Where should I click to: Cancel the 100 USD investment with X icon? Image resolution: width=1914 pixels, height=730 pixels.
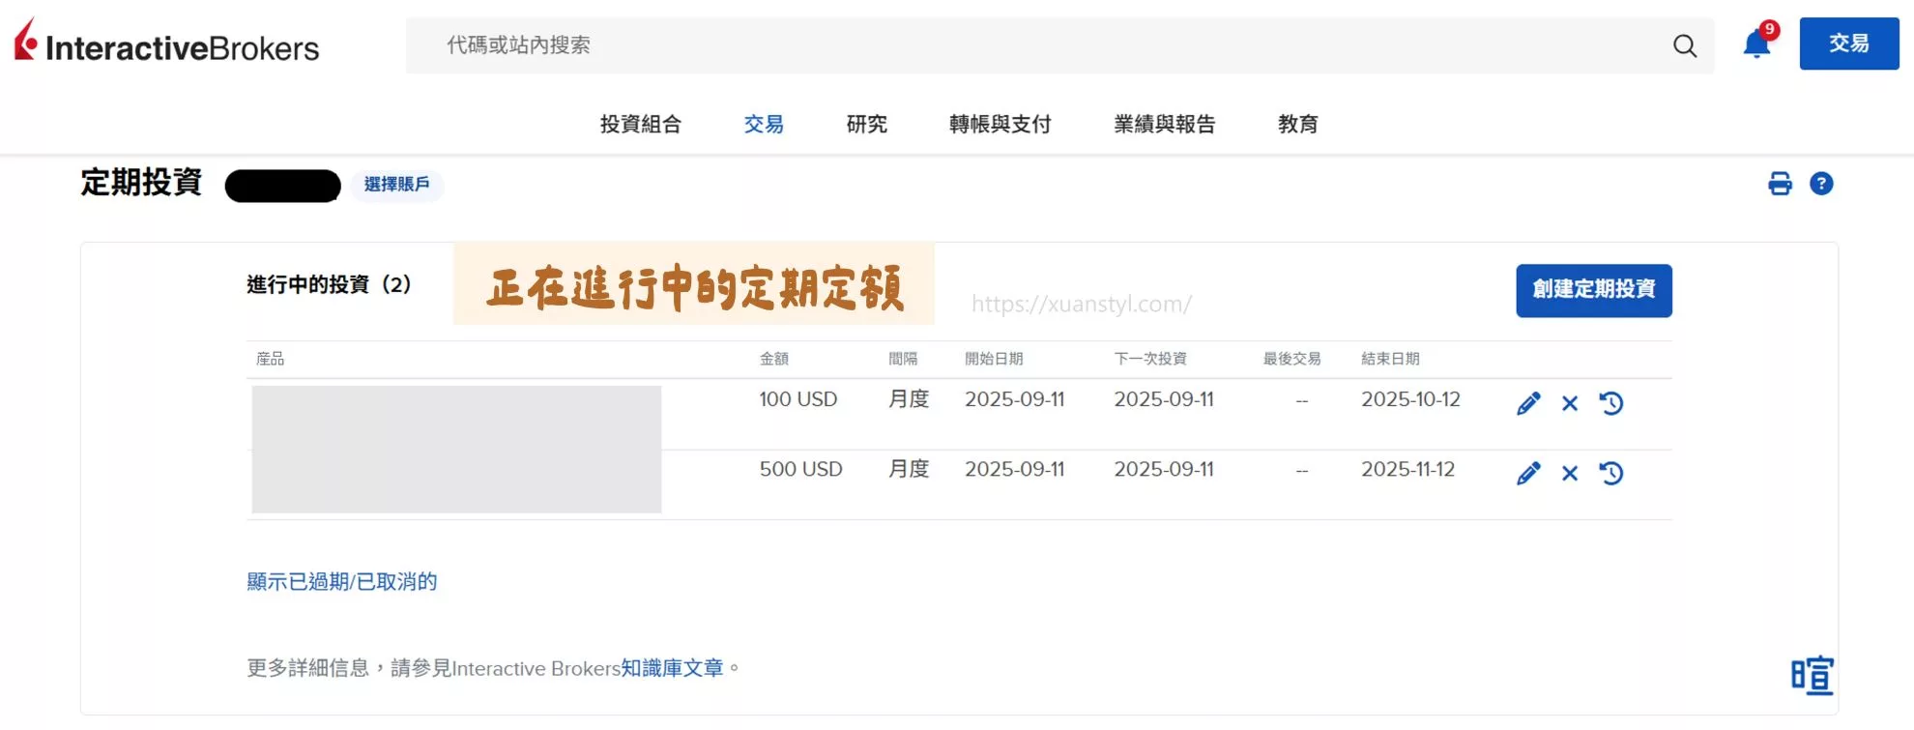pyautogui.click(x=1570, y=403)
